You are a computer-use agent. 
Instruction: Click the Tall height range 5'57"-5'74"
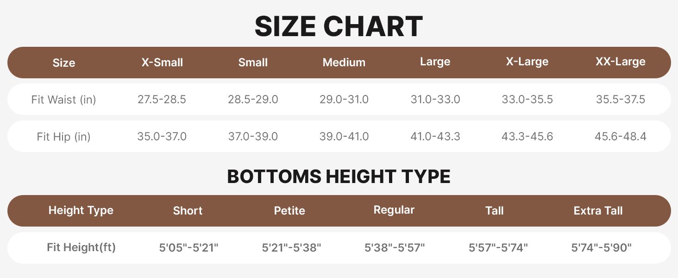[498, 248]
